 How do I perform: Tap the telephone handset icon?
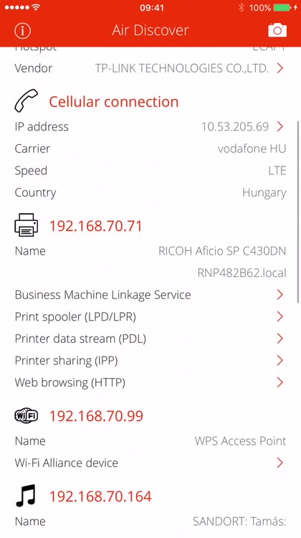[x=27, y=100]
